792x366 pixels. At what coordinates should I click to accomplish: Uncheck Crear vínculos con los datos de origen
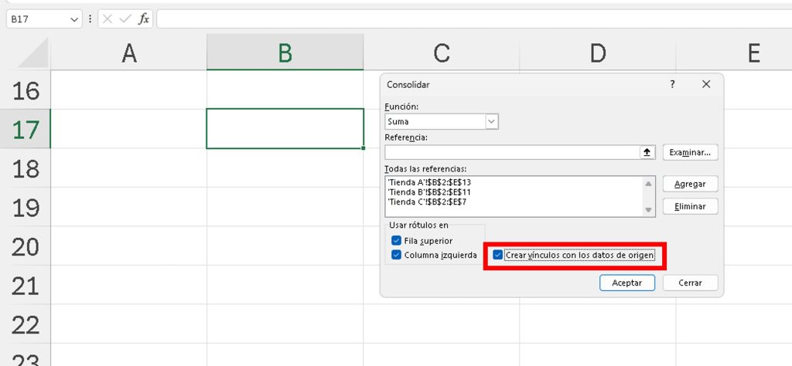tap(498, 255)
